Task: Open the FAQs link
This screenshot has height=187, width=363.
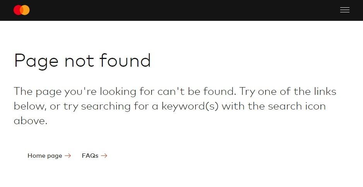Action: click(x=90, y=156)
